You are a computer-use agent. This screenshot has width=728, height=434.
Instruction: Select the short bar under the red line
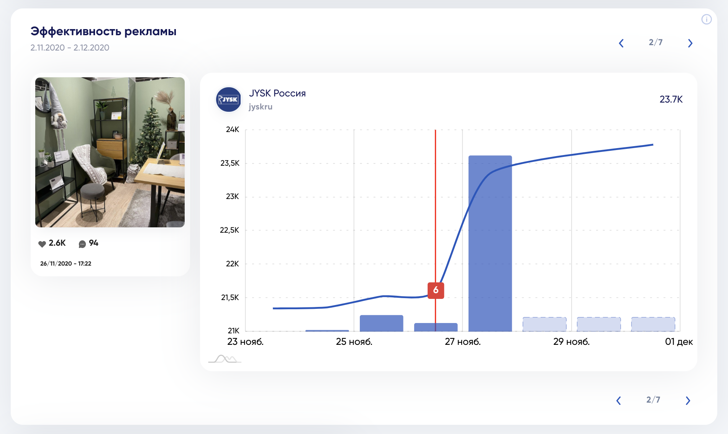436,327
